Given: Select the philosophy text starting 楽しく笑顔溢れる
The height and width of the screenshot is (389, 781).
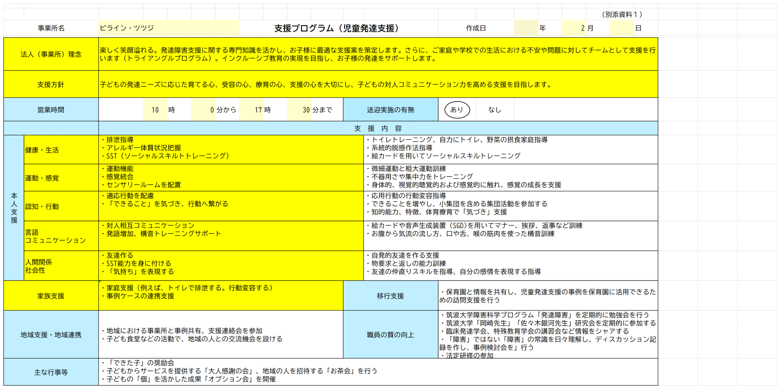Looking at the screenshot, I should coord(378,54).
